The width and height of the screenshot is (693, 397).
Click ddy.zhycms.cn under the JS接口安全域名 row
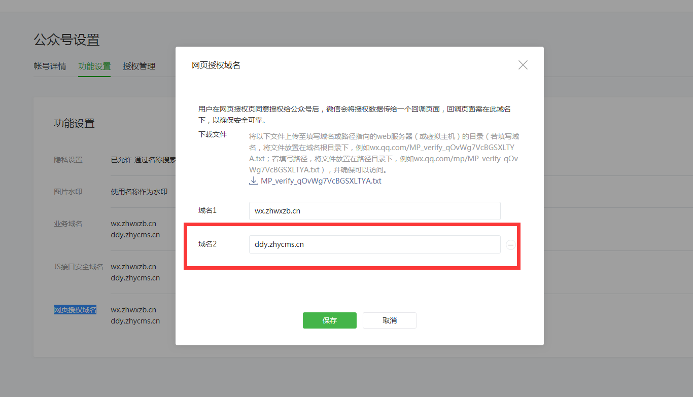pos(135,278)
